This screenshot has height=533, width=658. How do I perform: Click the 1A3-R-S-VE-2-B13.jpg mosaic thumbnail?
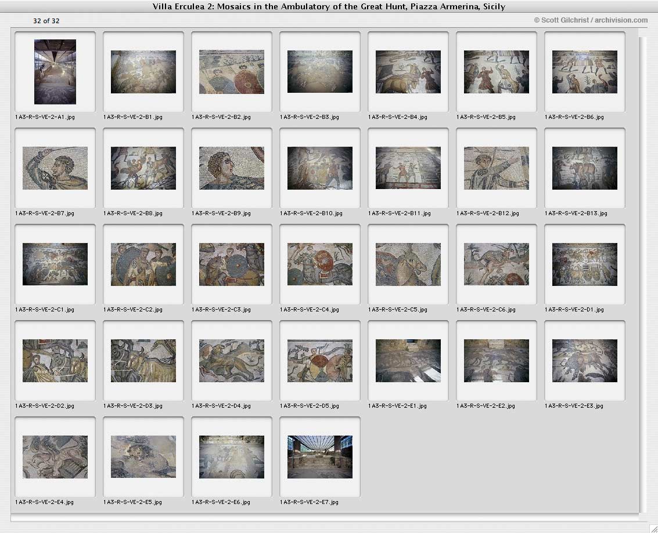585,168
